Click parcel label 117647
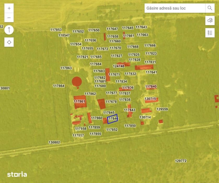Viewport: 219px width, 183px height. click(x=112, y=29)
